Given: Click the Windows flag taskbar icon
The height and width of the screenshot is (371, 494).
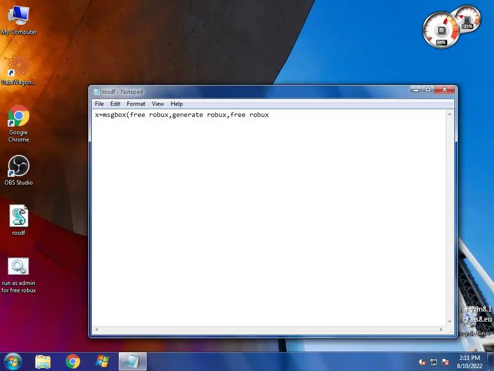Looking at the screenshot, I should [x=102, y=361].
